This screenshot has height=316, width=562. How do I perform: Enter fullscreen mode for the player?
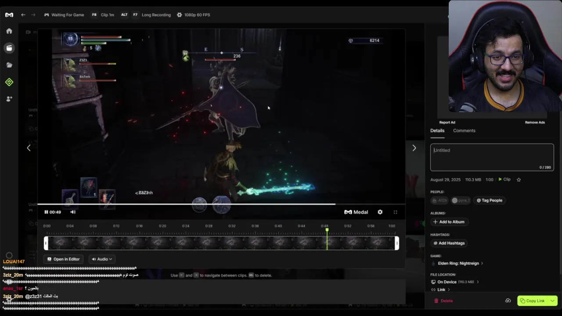pyautogui.click(x=395, y=212)
